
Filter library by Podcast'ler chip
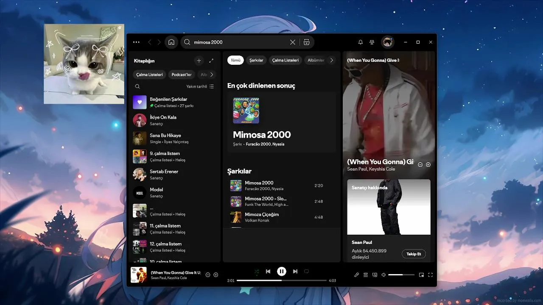coord(182,75)
